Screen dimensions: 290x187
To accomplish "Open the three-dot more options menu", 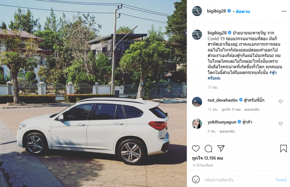I will click(x=284, y=11).
